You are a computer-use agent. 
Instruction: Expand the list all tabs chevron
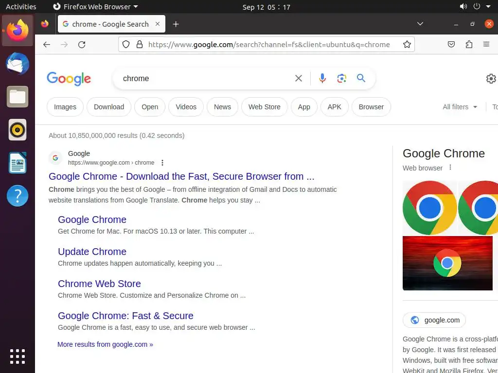click(x=420, y=24)
